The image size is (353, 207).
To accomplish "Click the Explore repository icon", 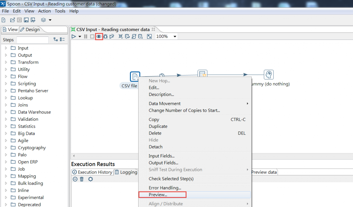I will point(19,20).
